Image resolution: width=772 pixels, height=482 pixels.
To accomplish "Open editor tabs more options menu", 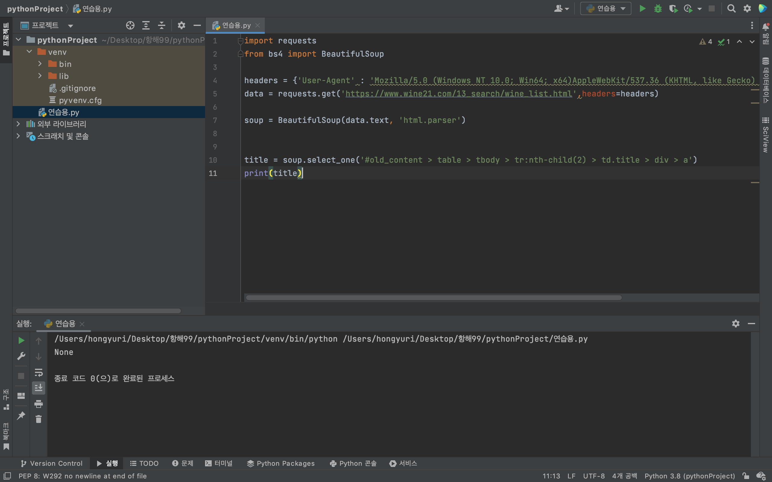I will tap(752, 26).
